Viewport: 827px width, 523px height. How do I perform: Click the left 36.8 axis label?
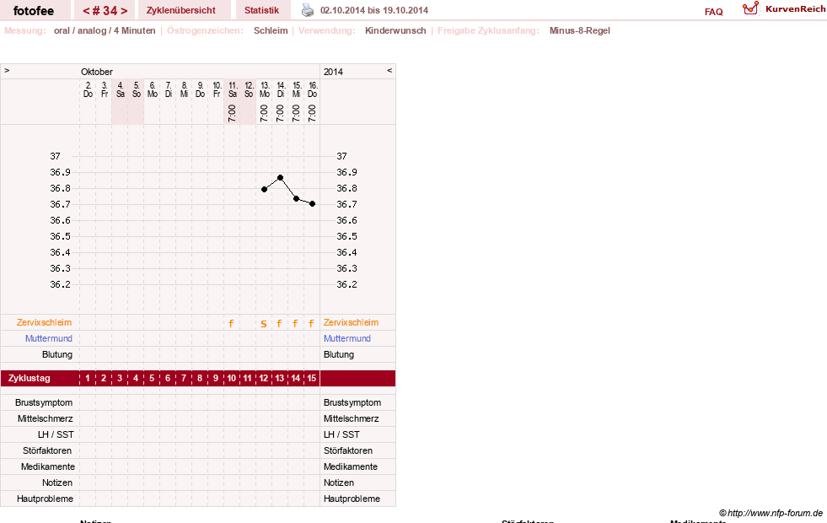click(60, 188)
